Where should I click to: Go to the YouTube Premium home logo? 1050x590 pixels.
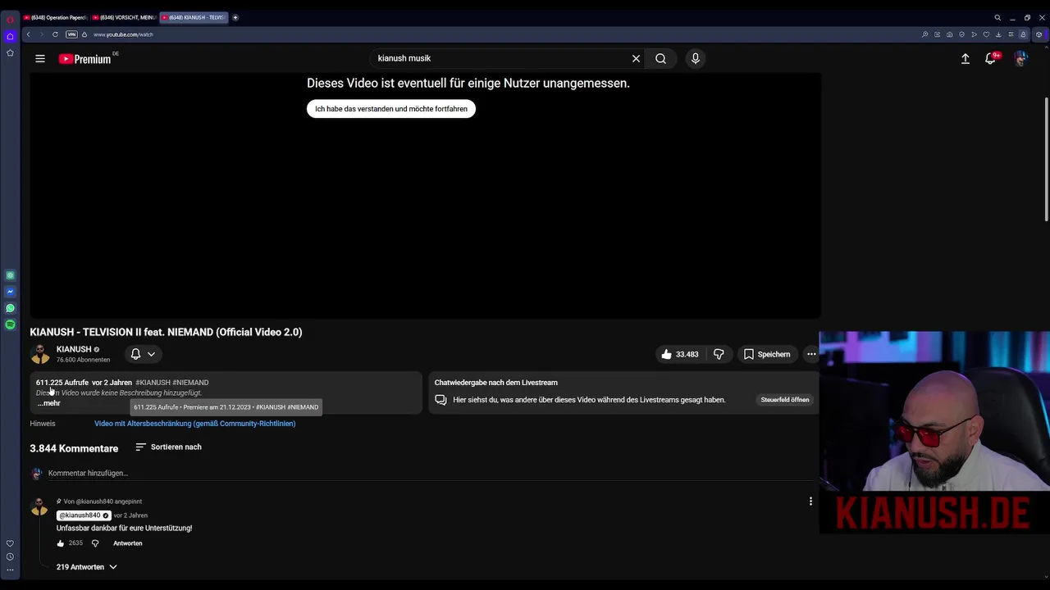[x=85, y=59]
